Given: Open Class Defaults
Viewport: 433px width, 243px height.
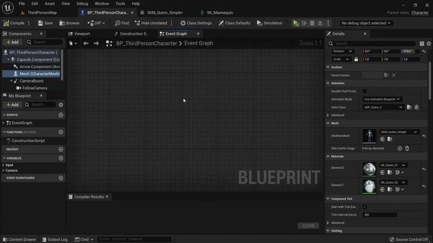Looking at the screenshot, I should [x=234, y=23].
